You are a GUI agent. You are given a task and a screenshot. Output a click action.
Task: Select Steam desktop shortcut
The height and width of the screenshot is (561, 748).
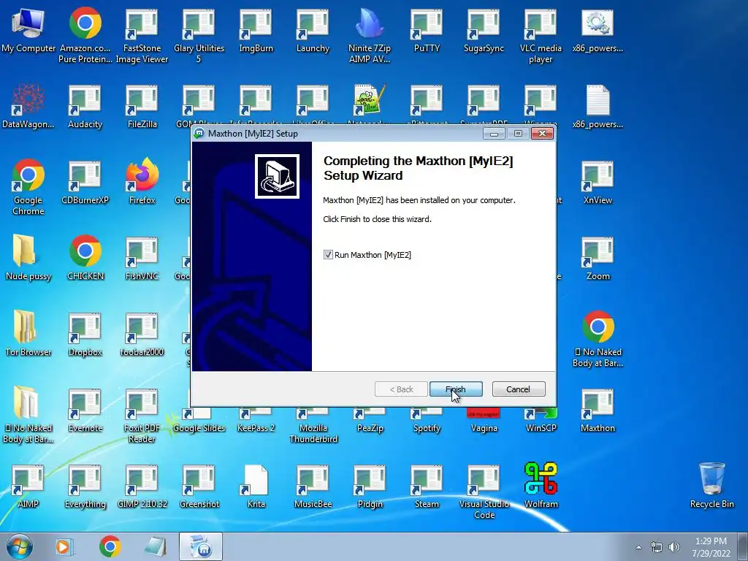click(x=427, y=486)
